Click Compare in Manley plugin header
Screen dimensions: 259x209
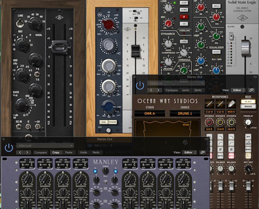coord(40,153)
